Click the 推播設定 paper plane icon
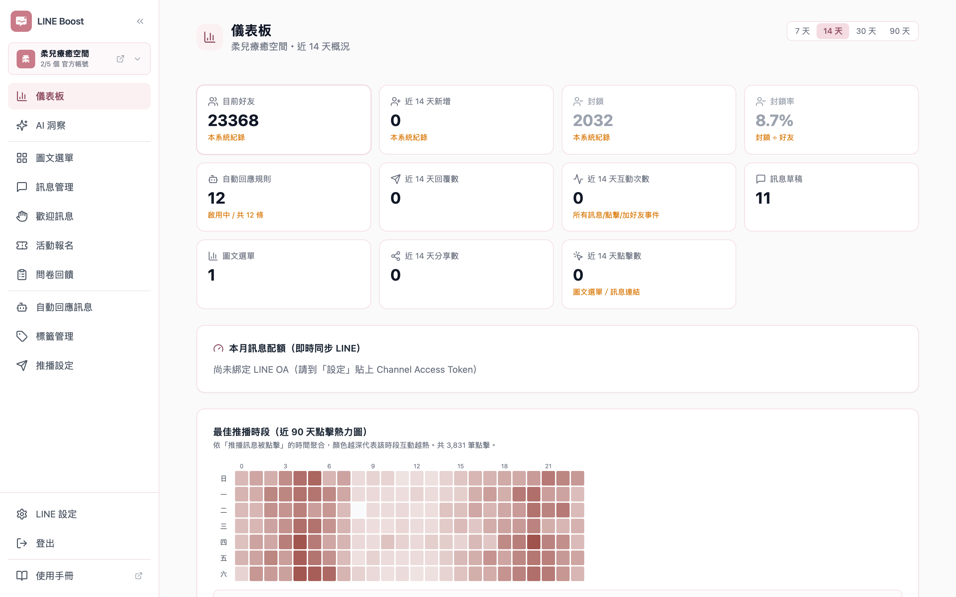 click(22, 365)
